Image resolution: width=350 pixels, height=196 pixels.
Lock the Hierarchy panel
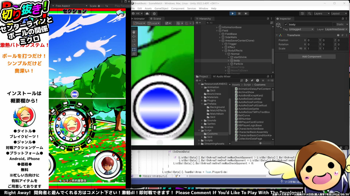tap(268, 19)
